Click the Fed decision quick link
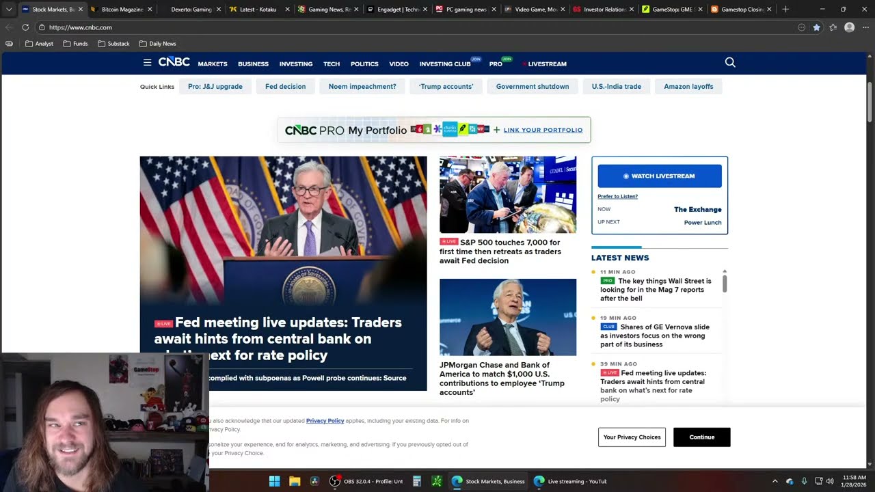Viewport: 875px width, 492px height. (285, 87)
